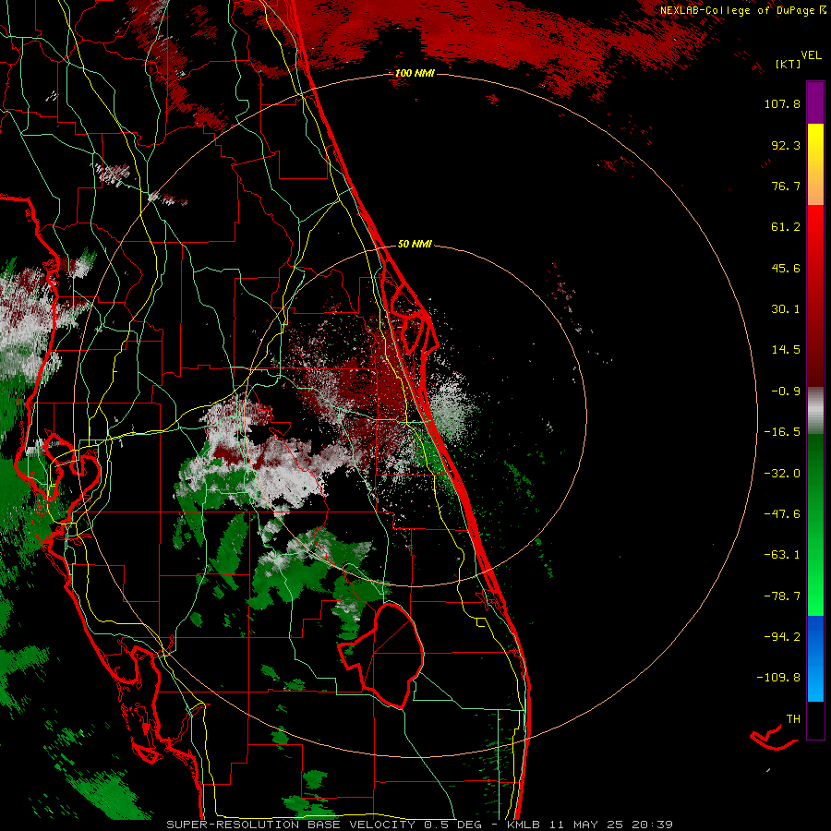This screenshot has height=831, width=831.
Task: Click the Lake Okeechobee outline on map
Action: 382,655
